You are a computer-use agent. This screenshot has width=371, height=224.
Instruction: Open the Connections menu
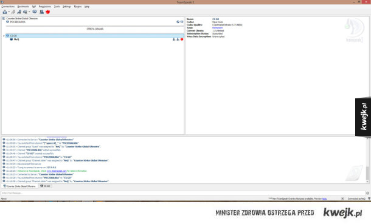(8, 7)
